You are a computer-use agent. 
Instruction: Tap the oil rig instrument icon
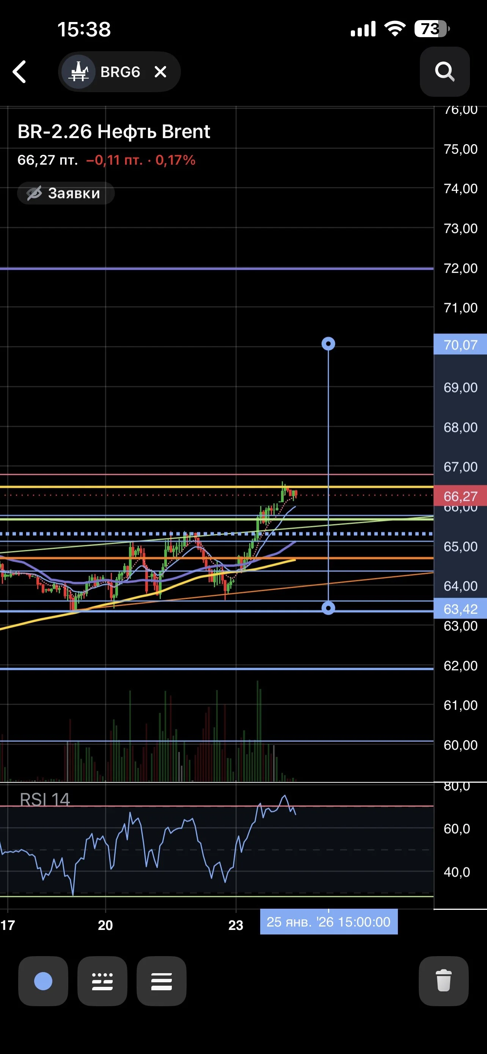tap(79, 72)
